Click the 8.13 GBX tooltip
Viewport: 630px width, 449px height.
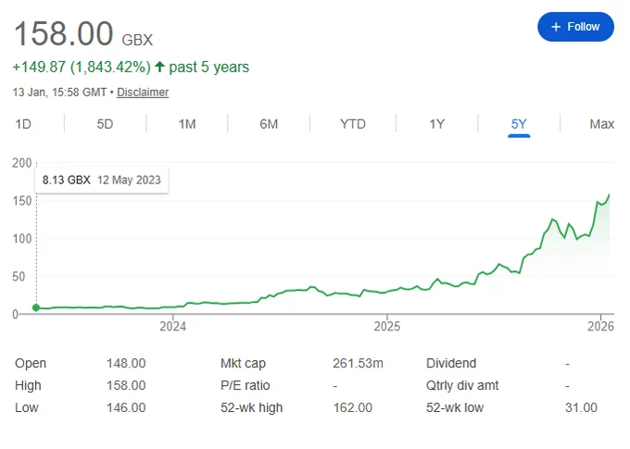click(102, 180)
